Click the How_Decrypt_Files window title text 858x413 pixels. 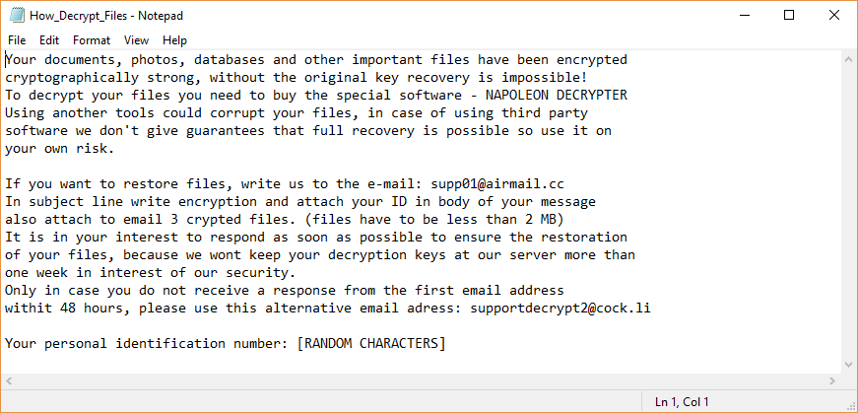click(x=108, y=16)
